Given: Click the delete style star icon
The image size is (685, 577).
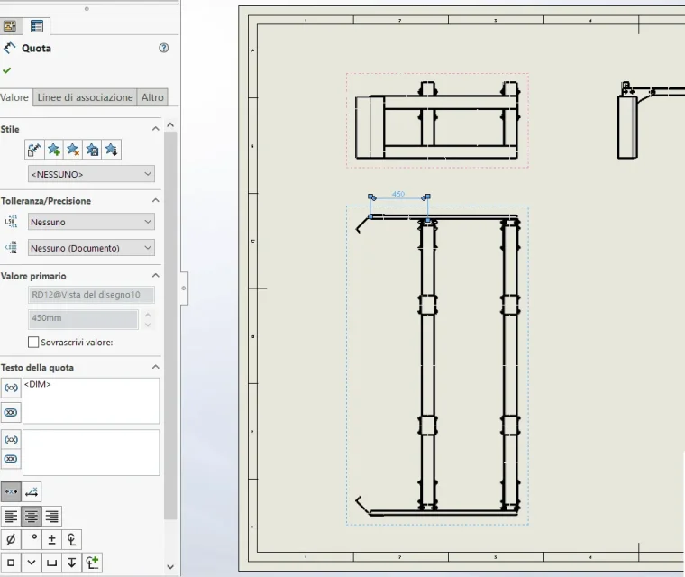Looking at the screenshot, I should [x=73, y=150].
